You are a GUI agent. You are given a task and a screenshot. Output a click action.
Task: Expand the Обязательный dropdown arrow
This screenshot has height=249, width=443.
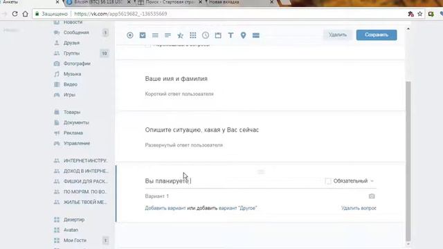point(372,181)
